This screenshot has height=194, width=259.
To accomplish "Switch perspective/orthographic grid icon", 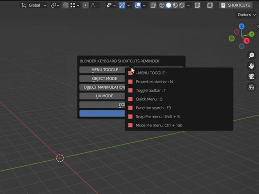I will [x=251, y=87].
